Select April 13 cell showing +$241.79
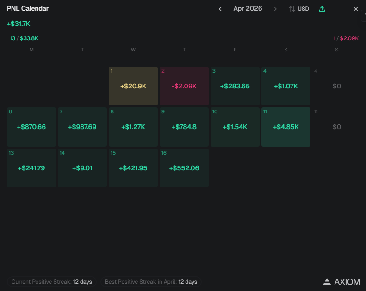 31,168
